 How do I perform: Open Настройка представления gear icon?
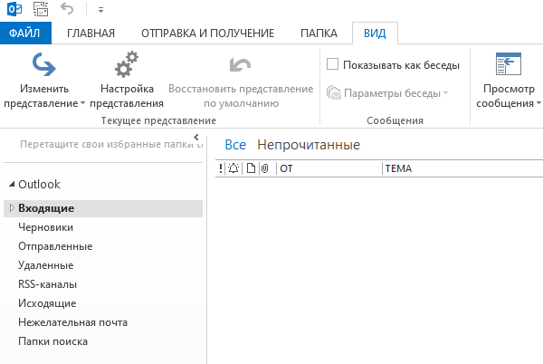click(x=127, y=64)
